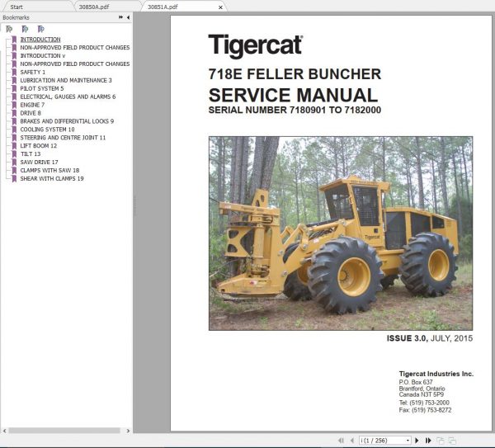The height and width of the screenshot is (448, 495).
Task: Open the INTRODUCTION v bookmark
Action: [x=43, y=55]
